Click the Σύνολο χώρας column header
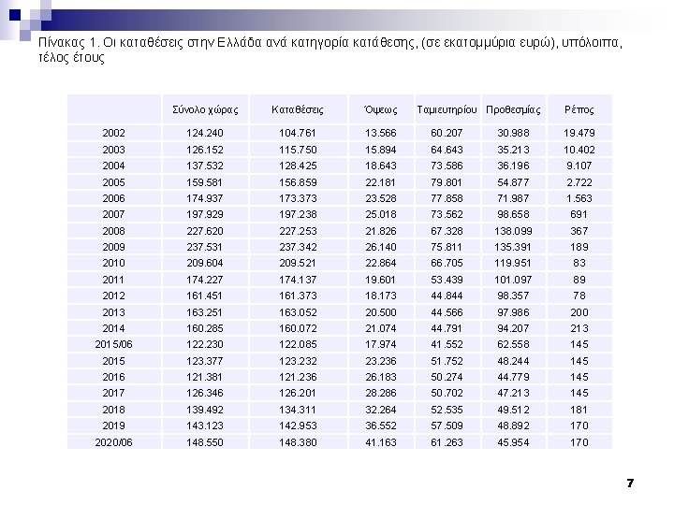This screenshot has height=505, width=674. tap(205, 110)
